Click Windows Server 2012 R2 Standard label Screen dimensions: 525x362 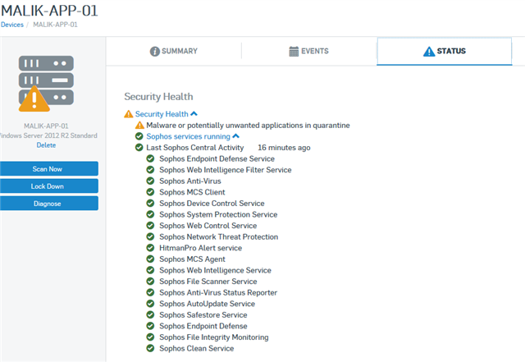[48, 135]
